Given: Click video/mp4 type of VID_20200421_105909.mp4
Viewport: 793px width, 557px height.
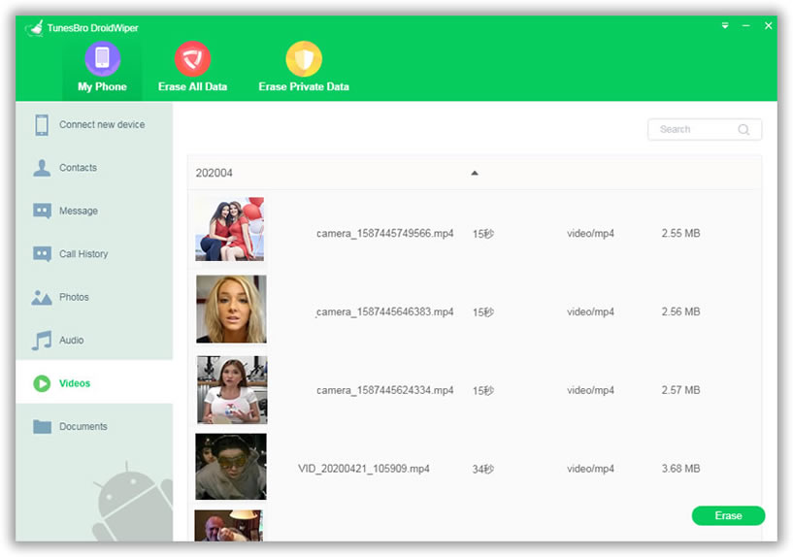Looking at the screenshot, I should click(590, 469).
